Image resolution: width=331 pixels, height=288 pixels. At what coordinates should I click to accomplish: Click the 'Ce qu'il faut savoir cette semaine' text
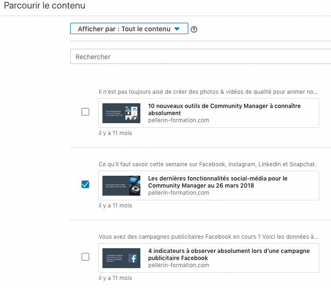pyautogui.click(x=207, y=164)
